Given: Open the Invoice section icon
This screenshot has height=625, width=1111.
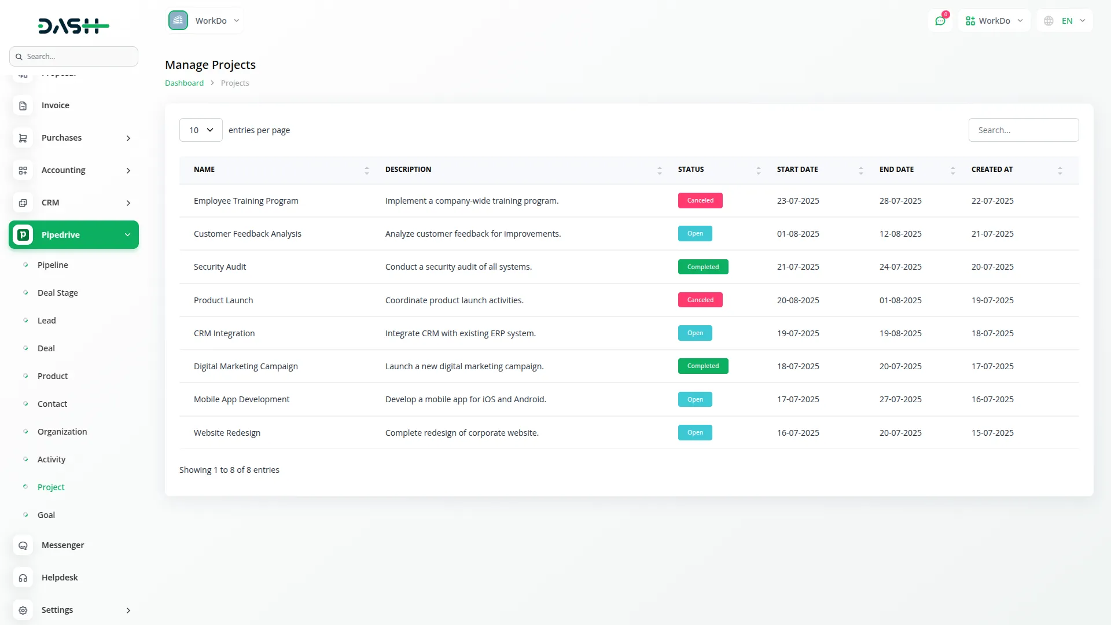Looking at the screenshot, I should tap(23, 105).
